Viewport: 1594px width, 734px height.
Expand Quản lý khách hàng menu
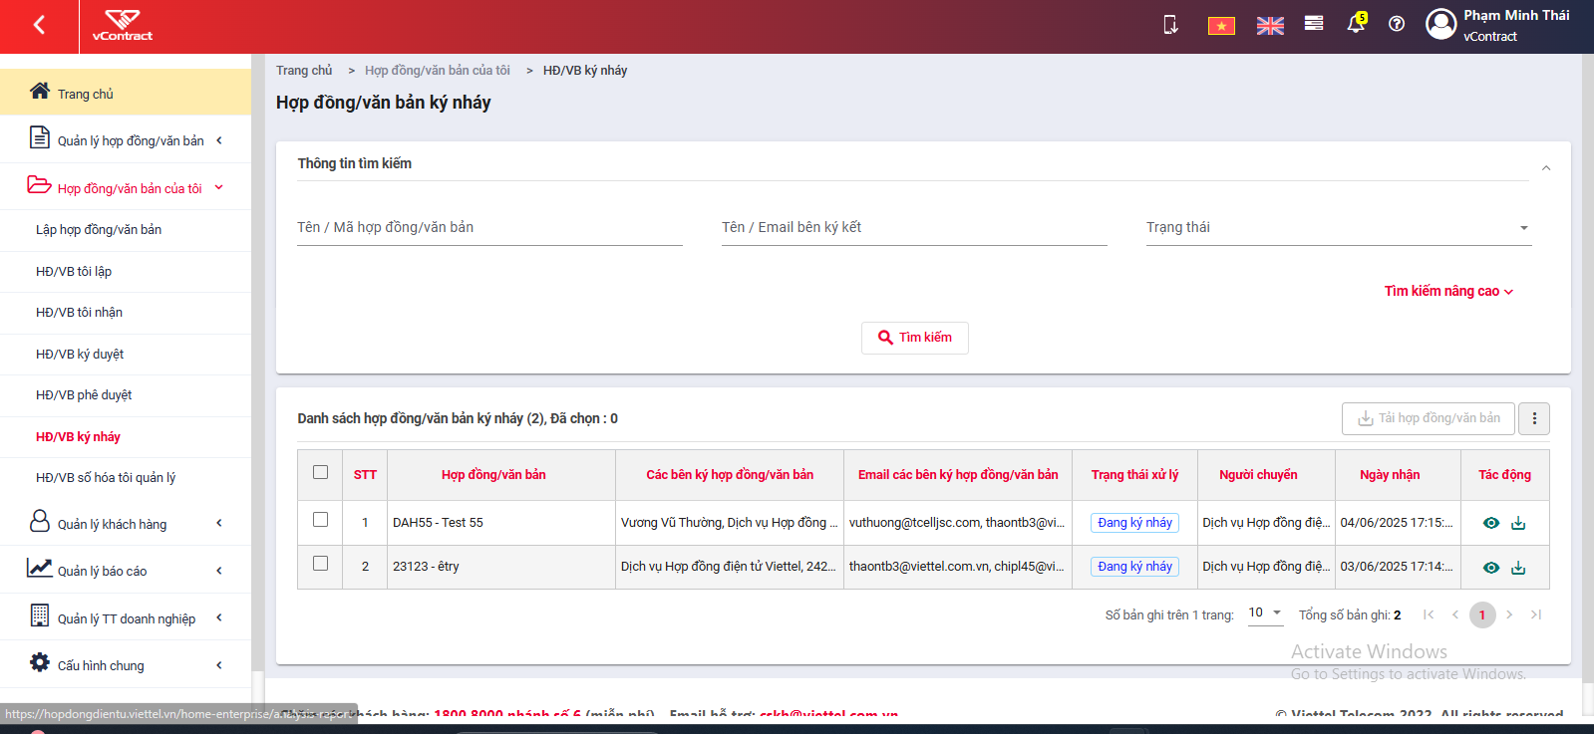pos(126,523)
